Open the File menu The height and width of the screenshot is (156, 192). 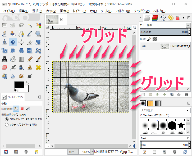pyautogui.click(x=8, y=11)
